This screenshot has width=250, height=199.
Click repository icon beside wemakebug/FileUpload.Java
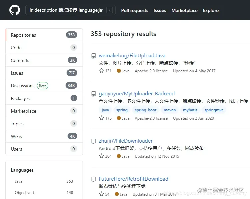pyautogui.click(x=94, y=56)
